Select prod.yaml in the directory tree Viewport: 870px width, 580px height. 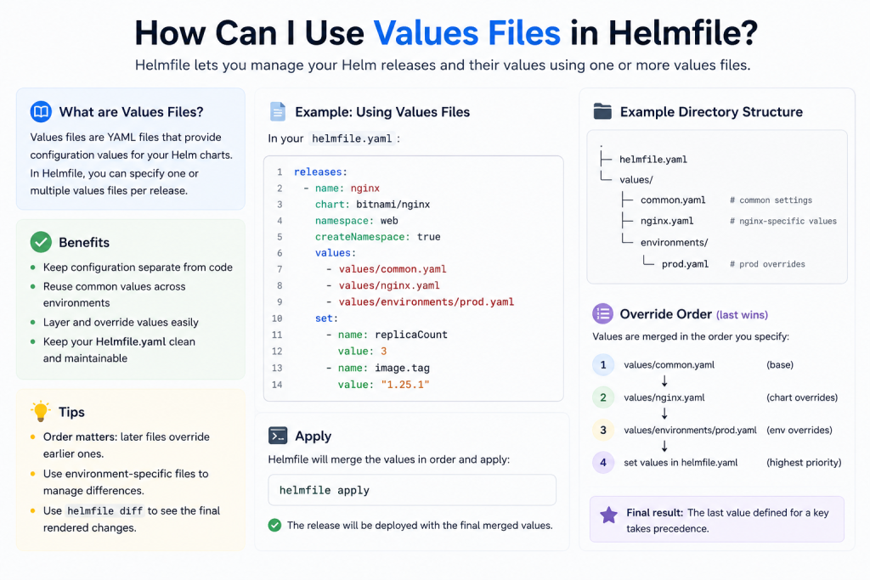click(686, 264)
